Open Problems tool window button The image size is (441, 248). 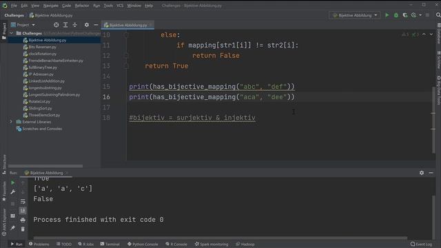39,244
